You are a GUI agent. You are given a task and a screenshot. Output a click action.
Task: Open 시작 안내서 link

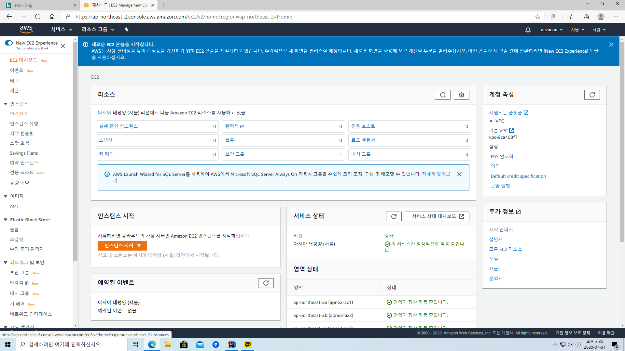501,229
